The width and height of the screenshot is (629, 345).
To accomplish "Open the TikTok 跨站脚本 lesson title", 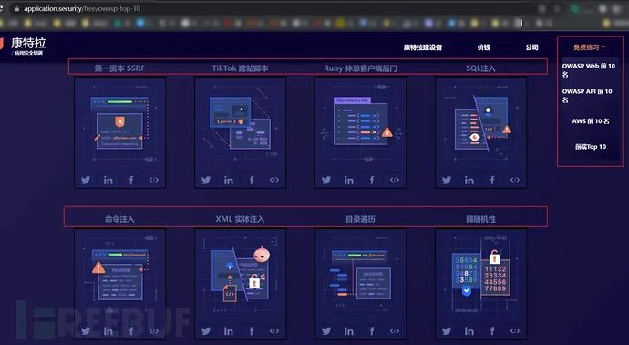I will click(x=240, y=68).
